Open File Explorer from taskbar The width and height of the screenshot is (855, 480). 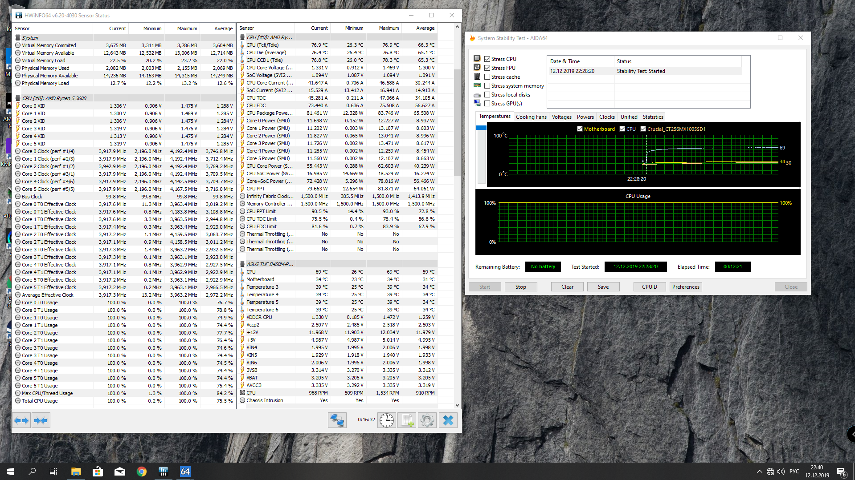pos(76,472)
